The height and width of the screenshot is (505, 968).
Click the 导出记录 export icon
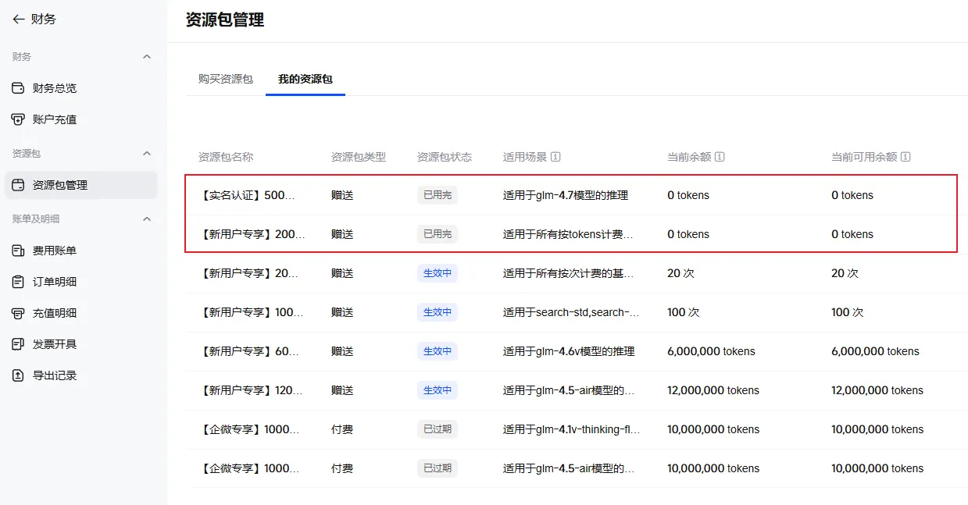click(19, 375)
